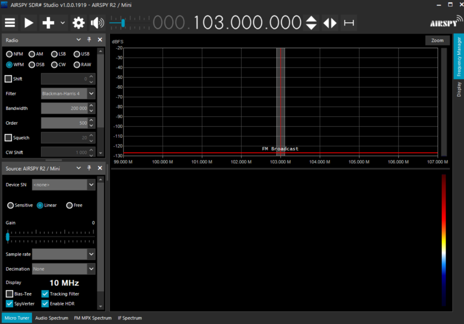This screenshot has height=324, width=464.
Task: Open the hamburger menu
Action: tap(10, 22)
